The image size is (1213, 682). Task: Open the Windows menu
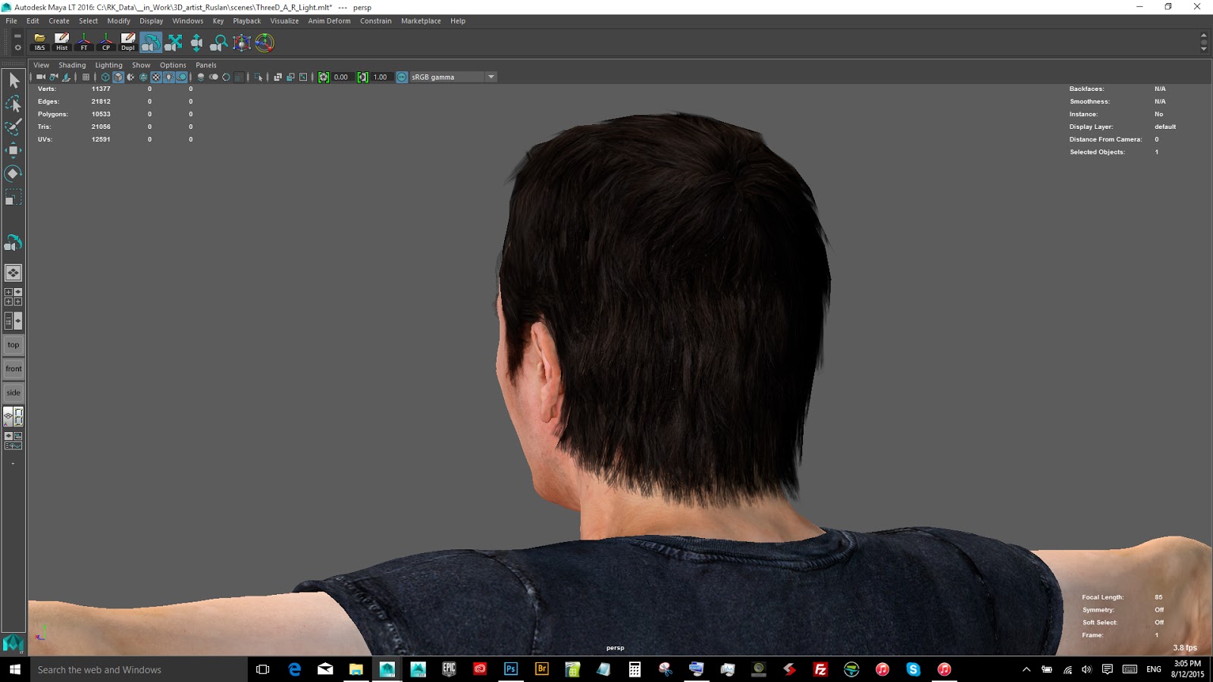(x=187, y=20)
